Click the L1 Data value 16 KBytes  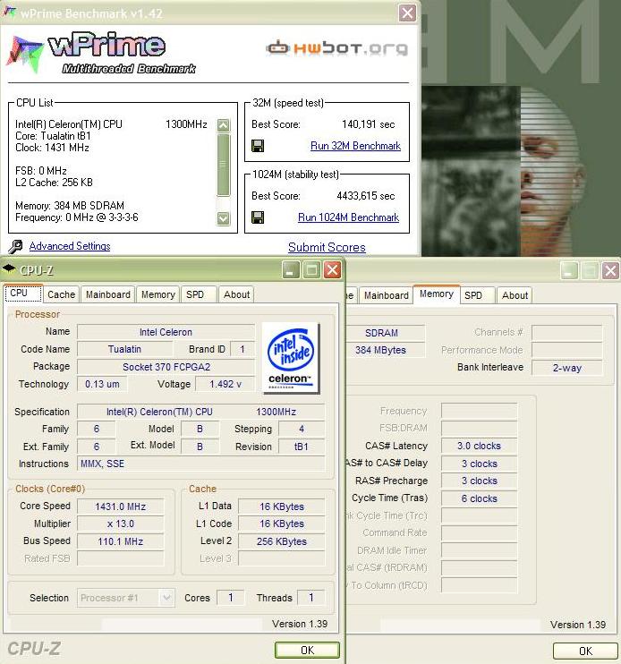(282, 507)
